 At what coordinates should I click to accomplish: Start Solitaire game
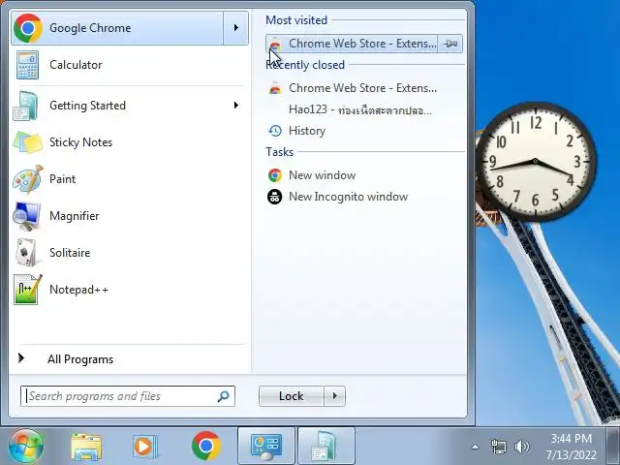coord(129,253)
